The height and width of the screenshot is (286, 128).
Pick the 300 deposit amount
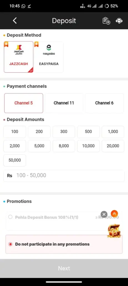[64, 132]
